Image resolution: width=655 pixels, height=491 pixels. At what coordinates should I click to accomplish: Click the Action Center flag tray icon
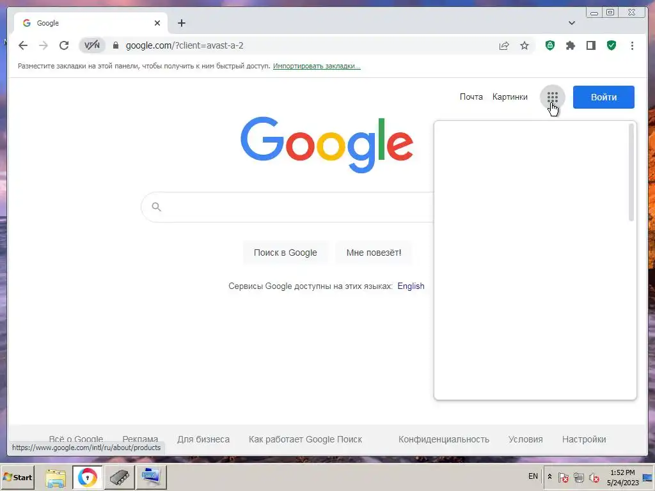(563, 477)
